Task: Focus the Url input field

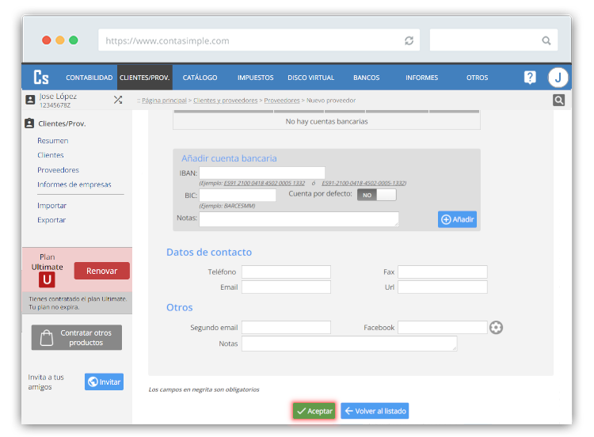Action: 443,287
